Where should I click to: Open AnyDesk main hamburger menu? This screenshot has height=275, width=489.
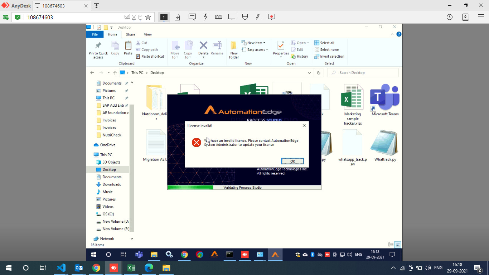[x=481, y=17]
